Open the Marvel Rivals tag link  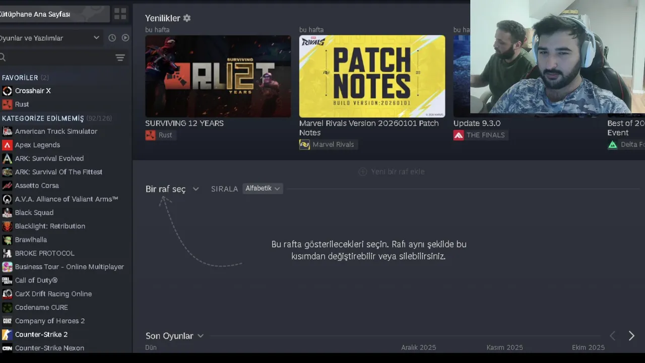coord(328,145)
